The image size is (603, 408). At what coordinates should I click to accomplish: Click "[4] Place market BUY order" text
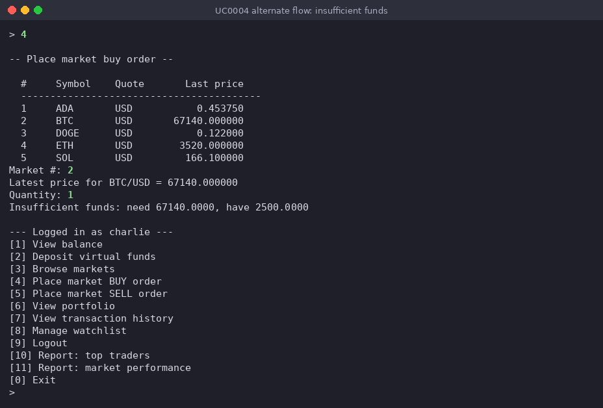pyautogui.click(x=85, y=281)
